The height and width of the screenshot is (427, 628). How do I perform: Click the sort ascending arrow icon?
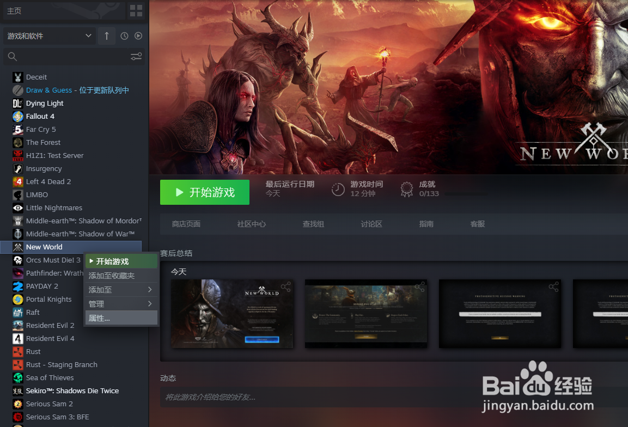tap(107, 36)
